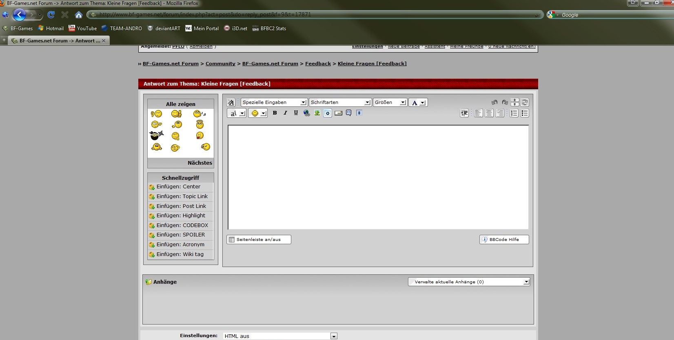Open the BBCode Hilfe button
This screenshot has height=340, width=674.
[x=504, y=240]
